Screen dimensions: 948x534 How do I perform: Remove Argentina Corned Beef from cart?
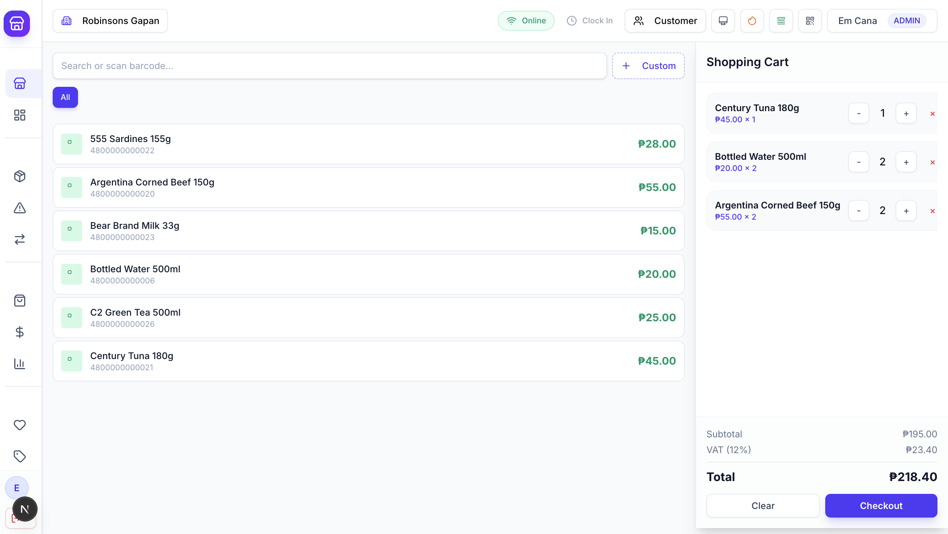[x=933, y=211]
